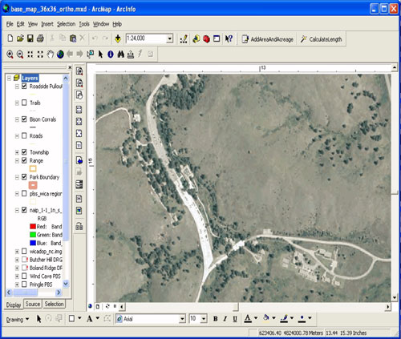401x339 pixels.
Task: Toggle the Bison Corrals layer checkbox
Action: pyautogui.click(x=24, y=119)
